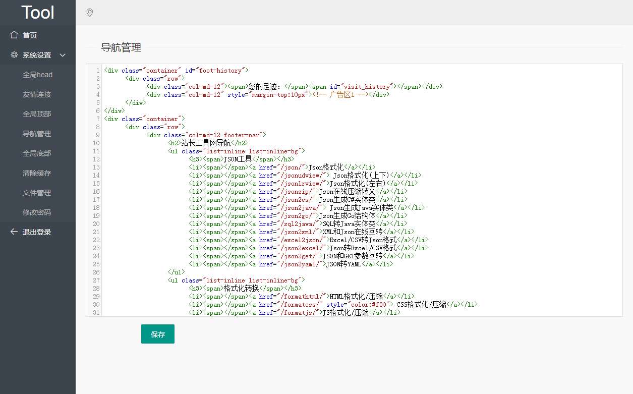Open the 友情连接 settings page
The width and height of the screenshot is (633, 394).
click(x=38, y=94)
